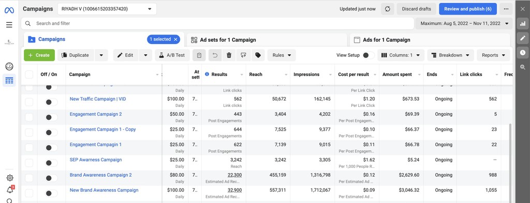
Task: Open the Meta logo home
Action: point(9,10)
